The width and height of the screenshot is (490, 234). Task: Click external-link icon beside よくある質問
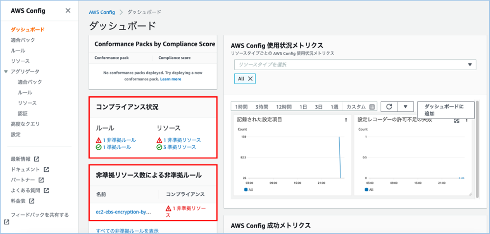coord(46,190)
